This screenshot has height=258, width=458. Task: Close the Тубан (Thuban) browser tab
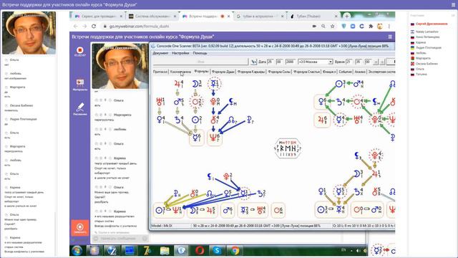(336, 16)
